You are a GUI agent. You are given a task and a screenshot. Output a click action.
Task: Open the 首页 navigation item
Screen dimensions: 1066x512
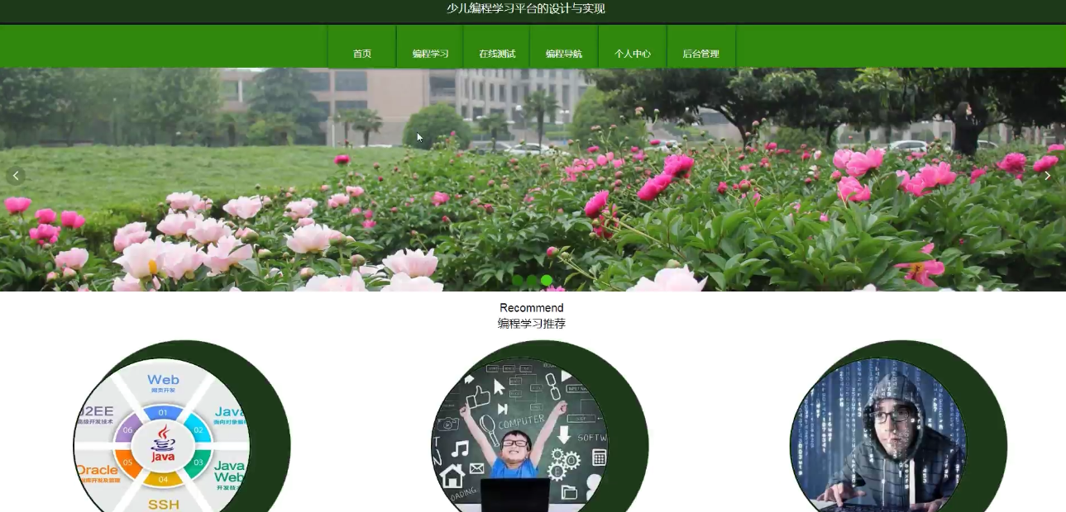pos(362,54)
